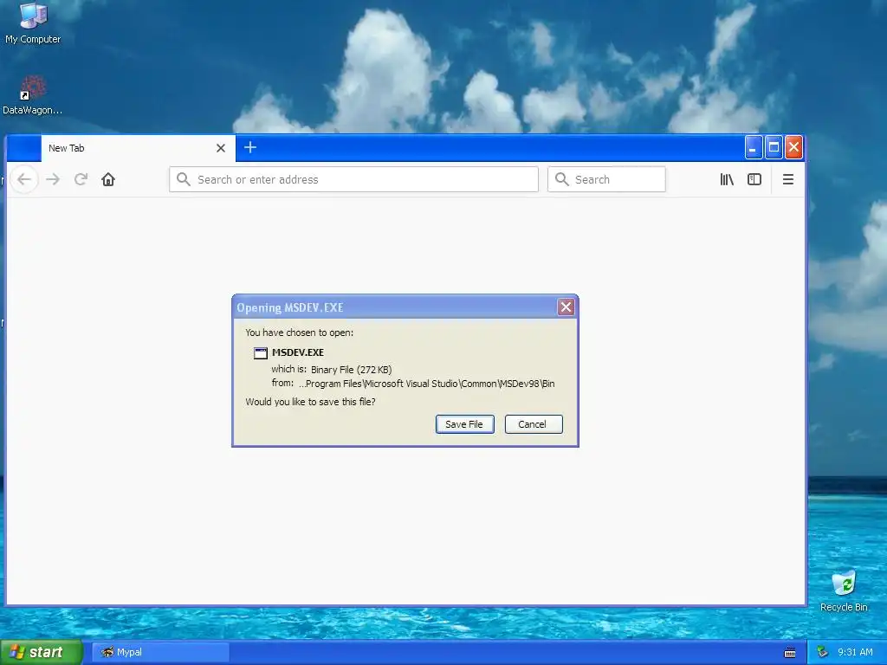
Task: Click the Program Files source path text
Action: 426,384
